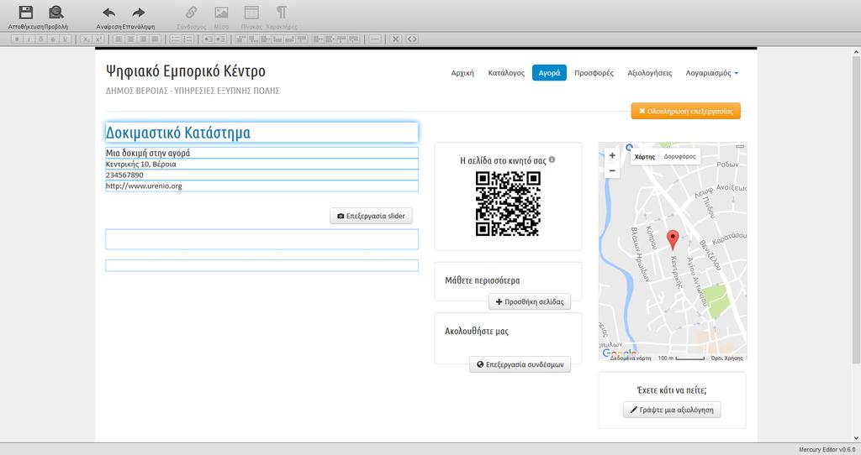
Task: Toggle strikethrough formatting
Action: (53, 39)
